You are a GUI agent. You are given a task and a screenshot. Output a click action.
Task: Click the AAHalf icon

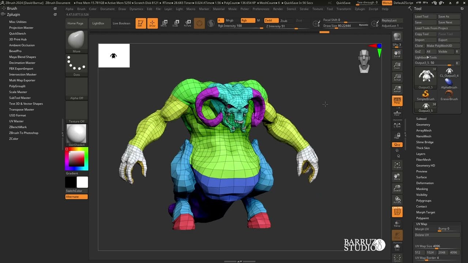(x=397, y=89)
